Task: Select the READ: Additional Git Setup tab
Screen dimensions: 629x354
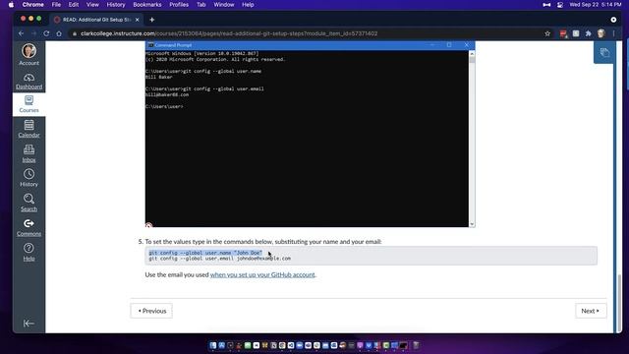Action: (96, 20)
